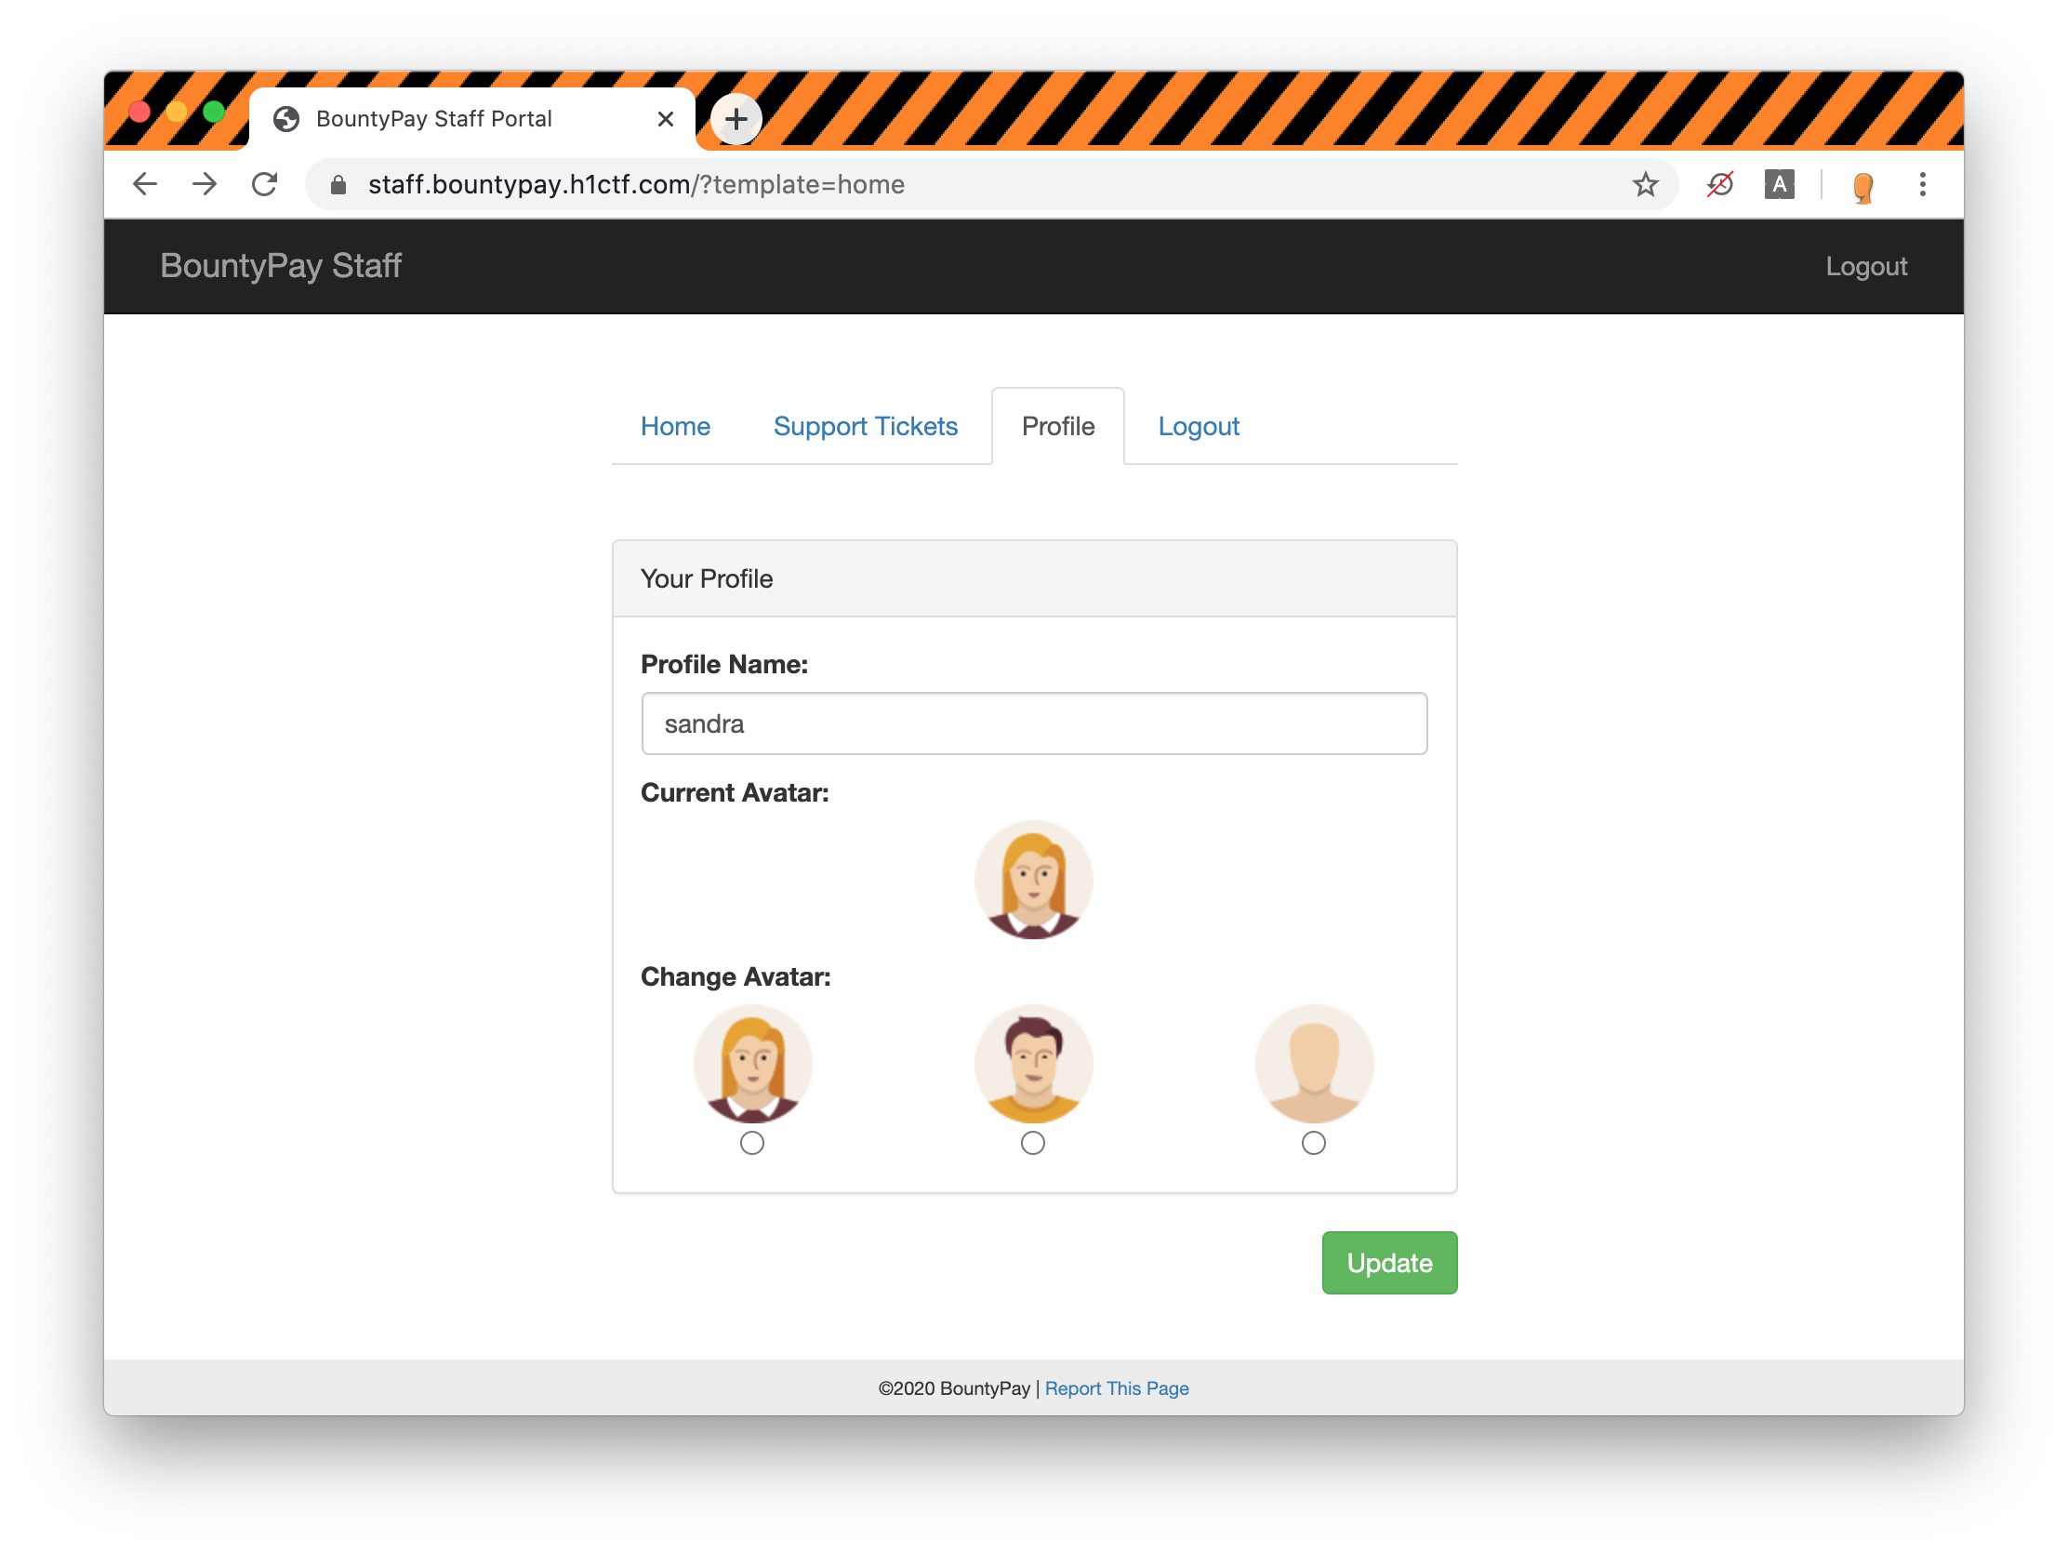Click the blank faceless avatar image
Viewport: 2068px width, 1553px height.
point(1314,1063)
